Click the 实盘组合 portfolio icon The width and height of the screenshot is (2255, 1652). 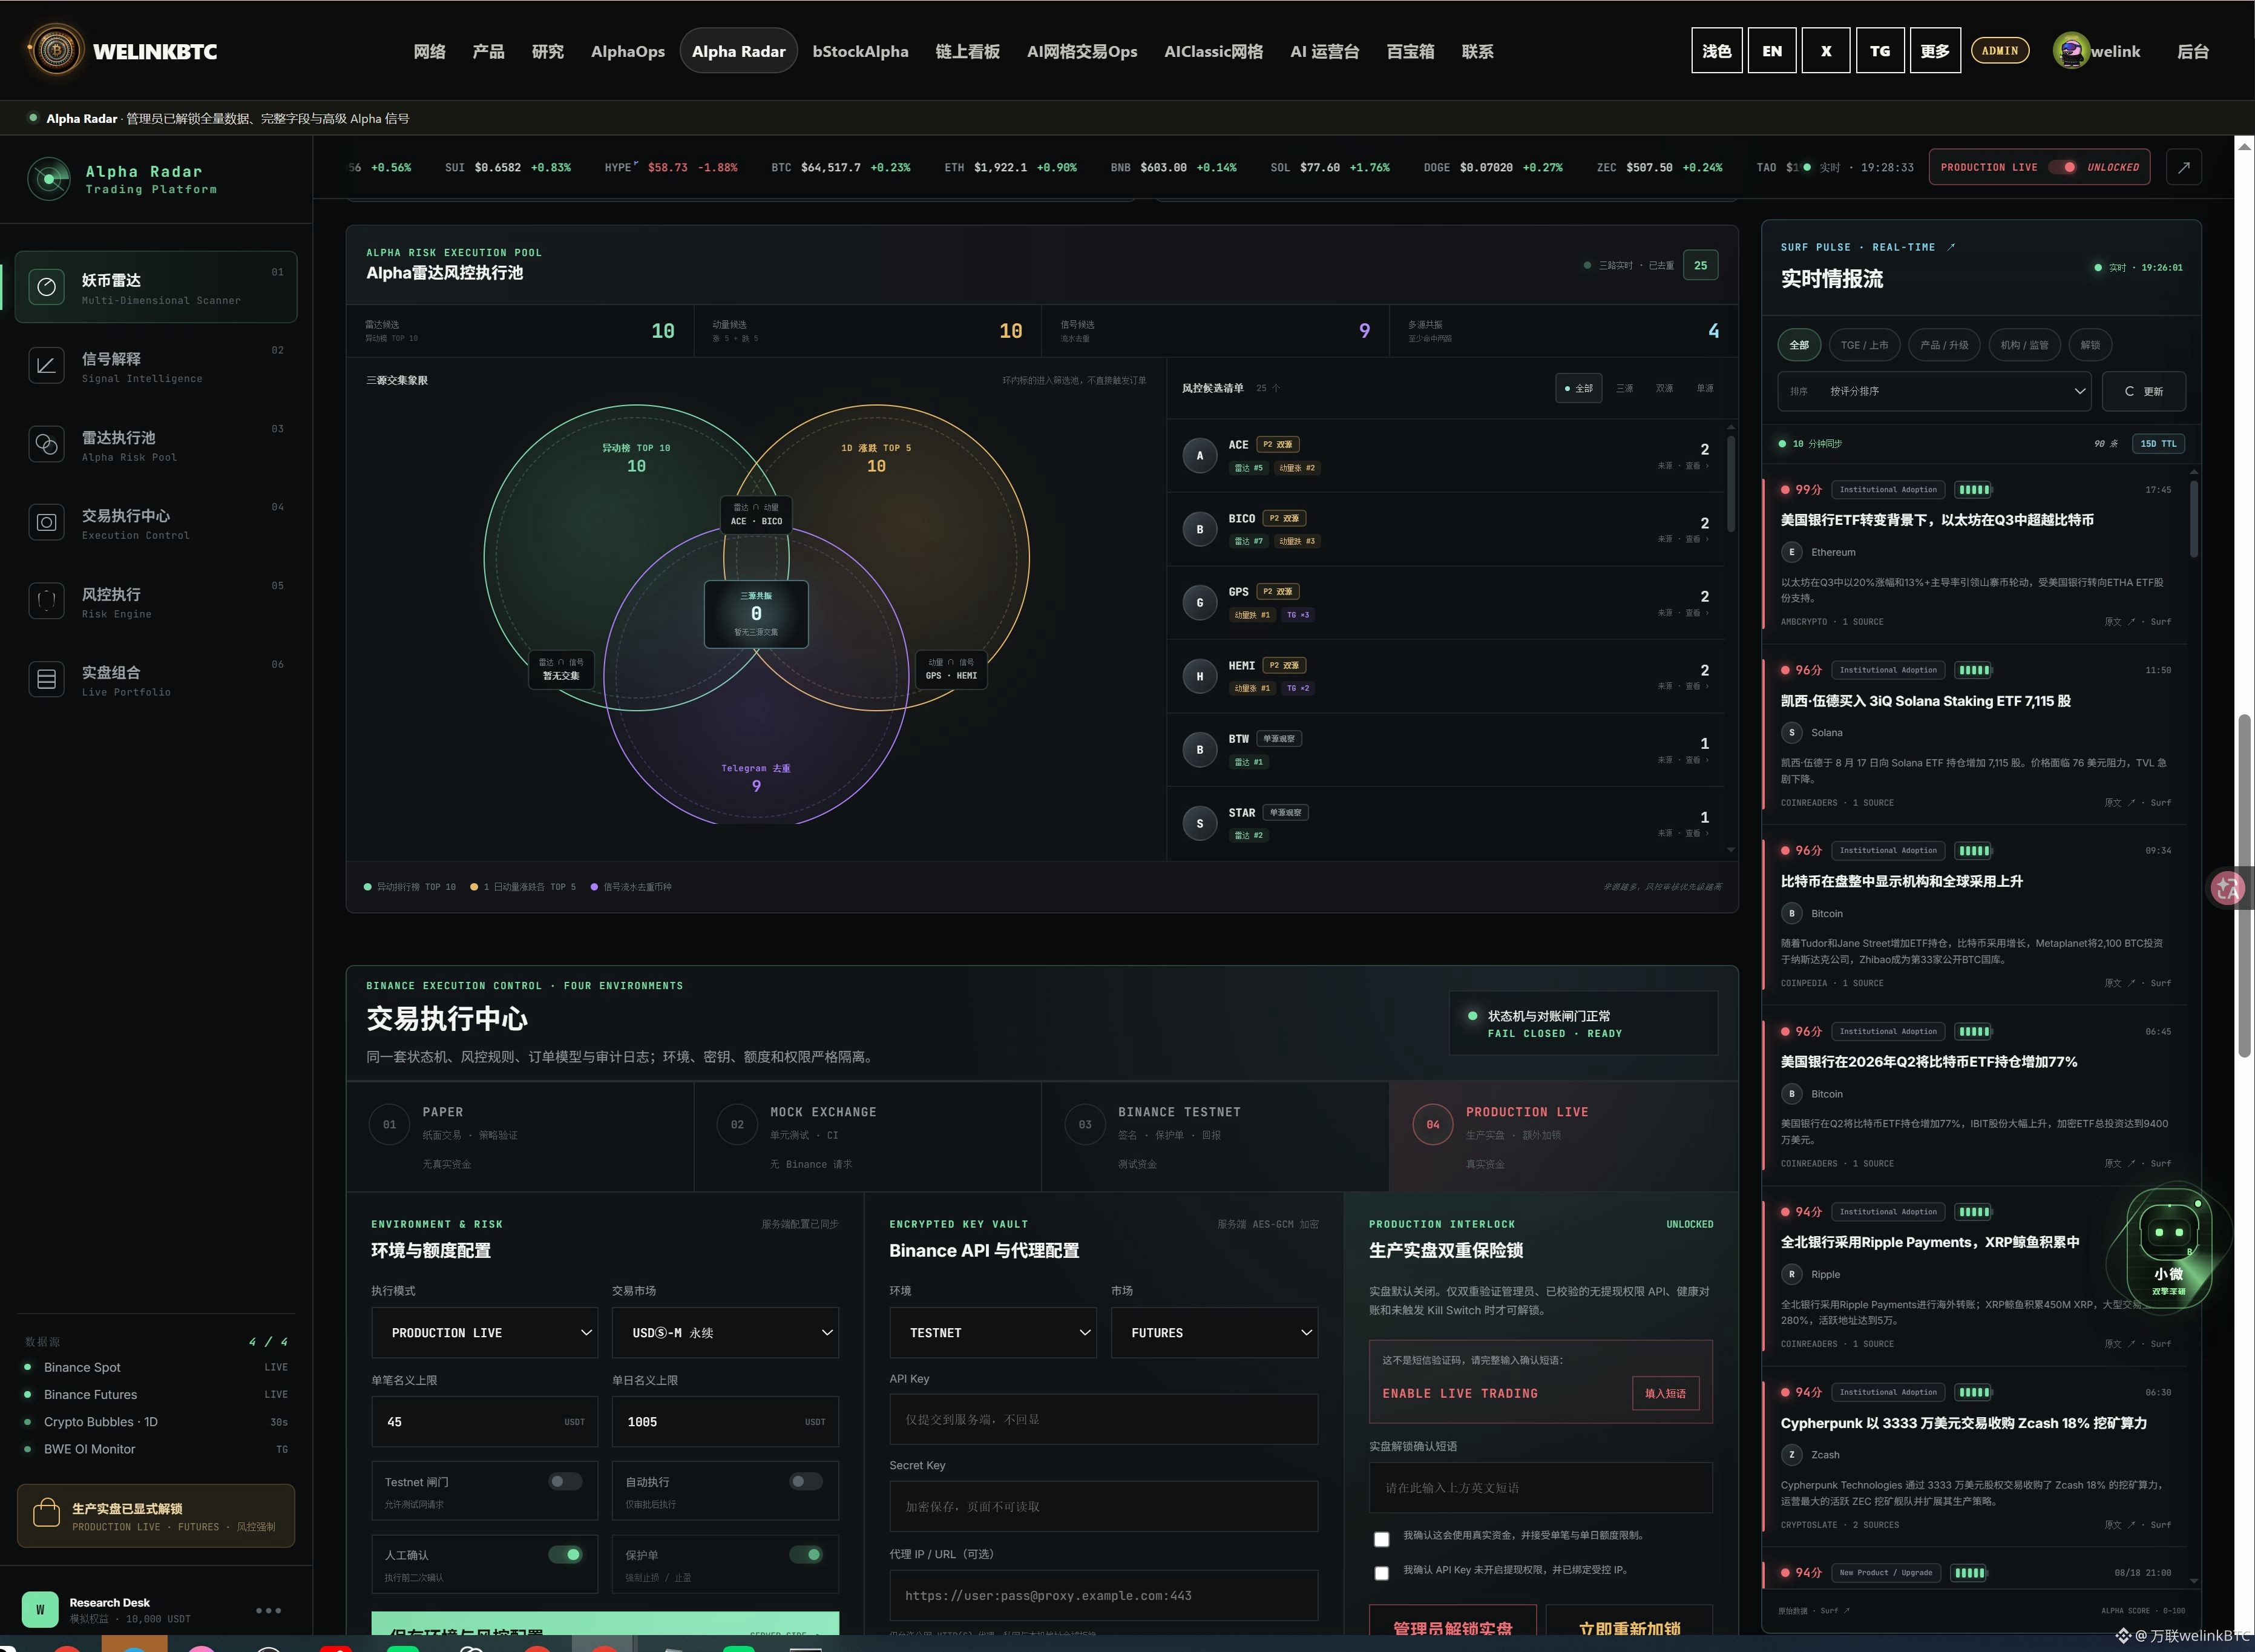click(46, 679)
